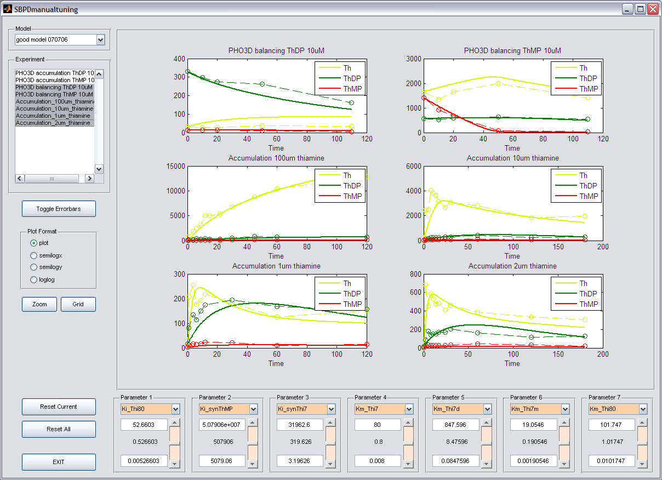Click the Reset All button
This screenshot has width=662, height=480.
pos(59,429)
